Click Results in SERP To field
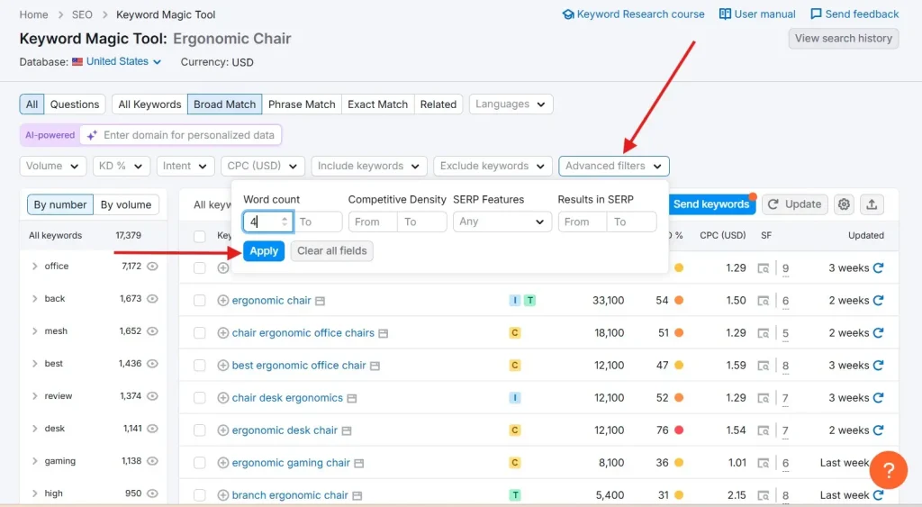 tap(631, 222)
